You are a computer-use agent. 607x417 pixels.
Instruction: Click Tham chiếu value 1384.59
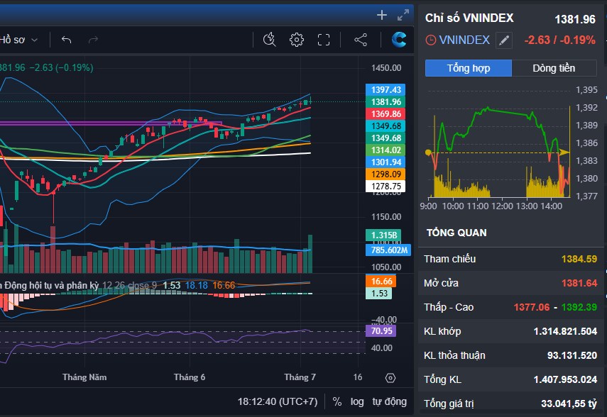click(579, 259)
